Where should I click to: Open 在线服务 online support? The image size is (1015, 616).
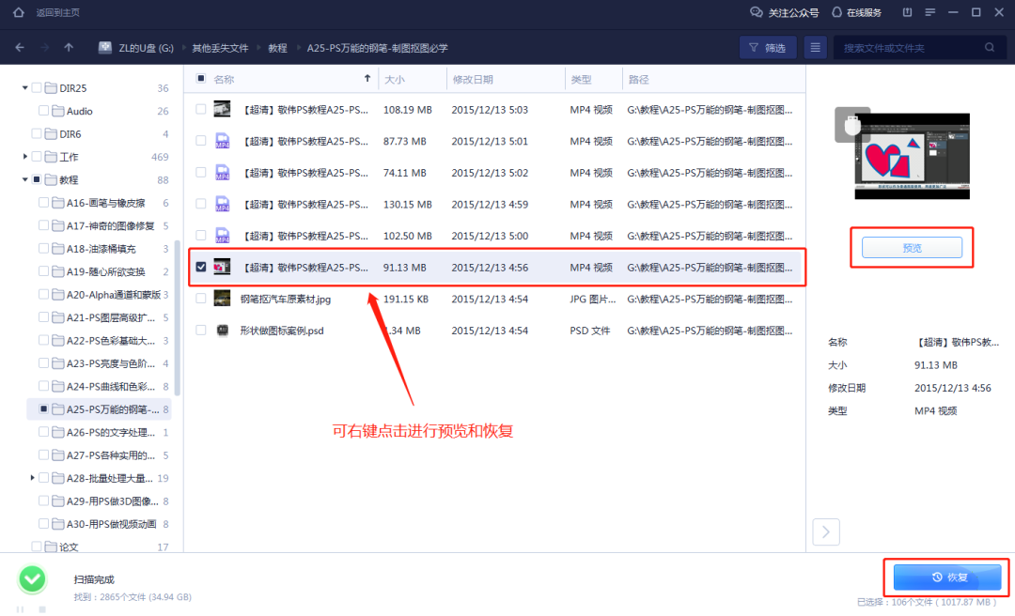(x=857, y=12)
